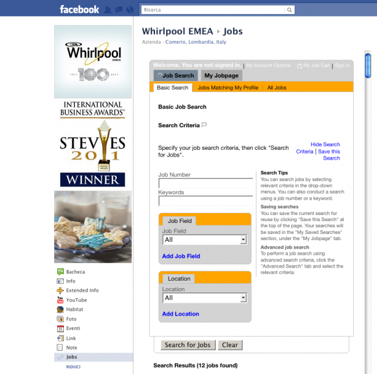Click Add Location link
Image resolution: width=377 pixels, height=374 pixels.
click(181, 314)
